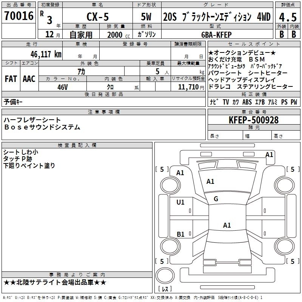Click the 高さ dimension field
The image size is (302, 302).
[286, 136]
